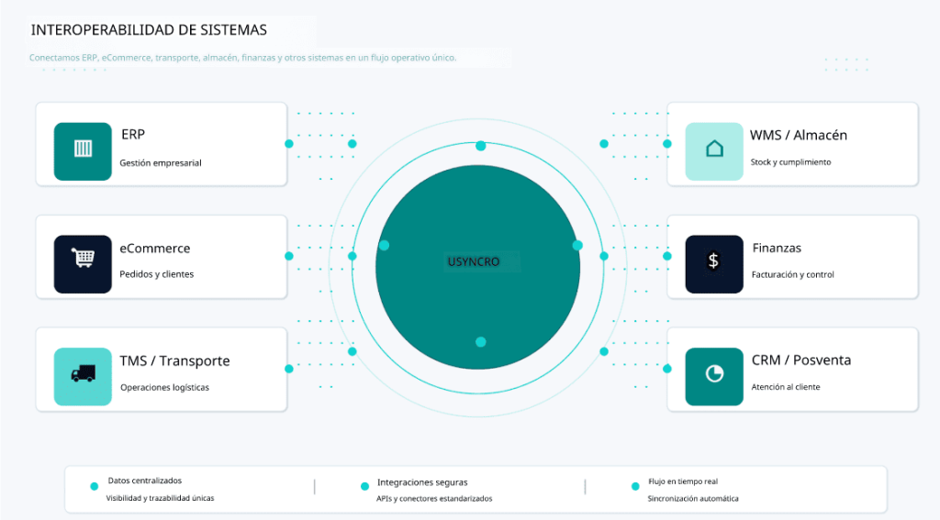Click the 'Conectamos ERP, eCommerce' subtitle line

click(x=242, y=58)
